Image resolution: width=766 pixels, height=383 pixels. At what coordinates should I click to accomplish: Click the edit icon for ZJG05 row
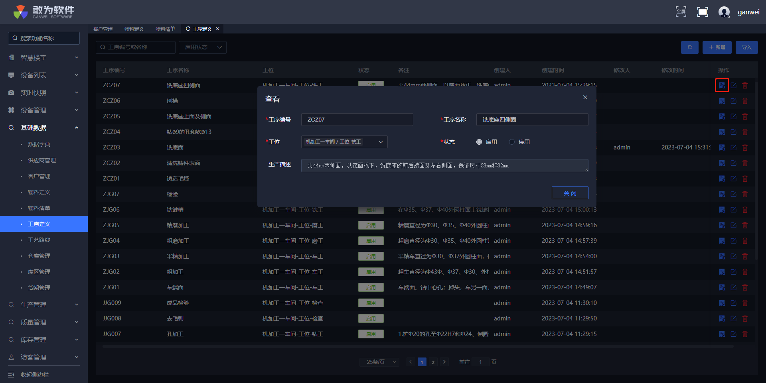[x=733, y=225]
